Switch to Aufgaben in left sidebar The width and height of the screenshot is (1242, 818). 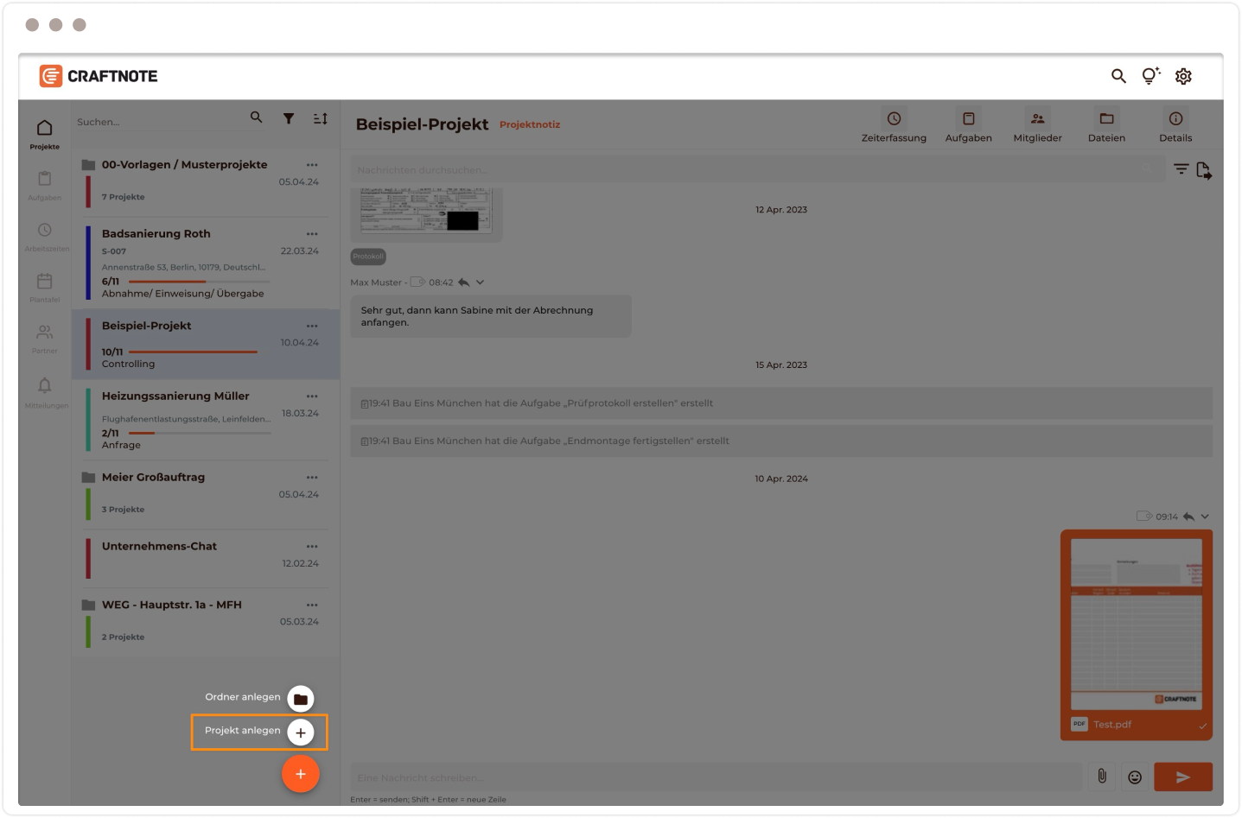point(45,184)
